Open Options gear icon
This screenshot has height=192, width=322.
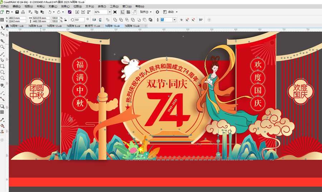157,12
